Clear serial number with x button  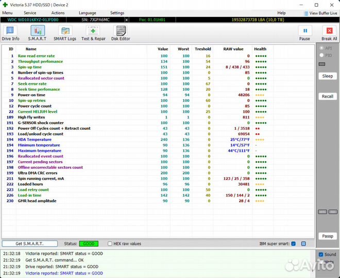[x=127, y=20]
